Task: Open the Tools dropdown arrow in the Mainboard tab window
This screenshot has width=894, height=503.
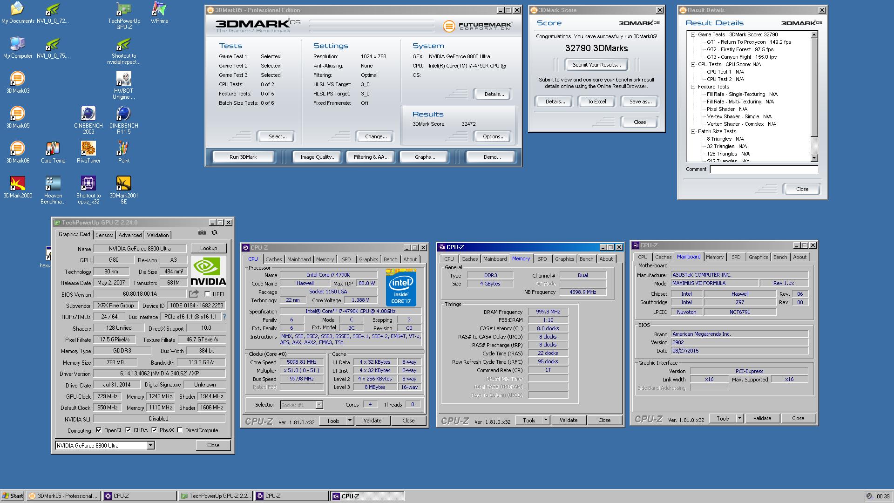Action: (x=739, y=418)
